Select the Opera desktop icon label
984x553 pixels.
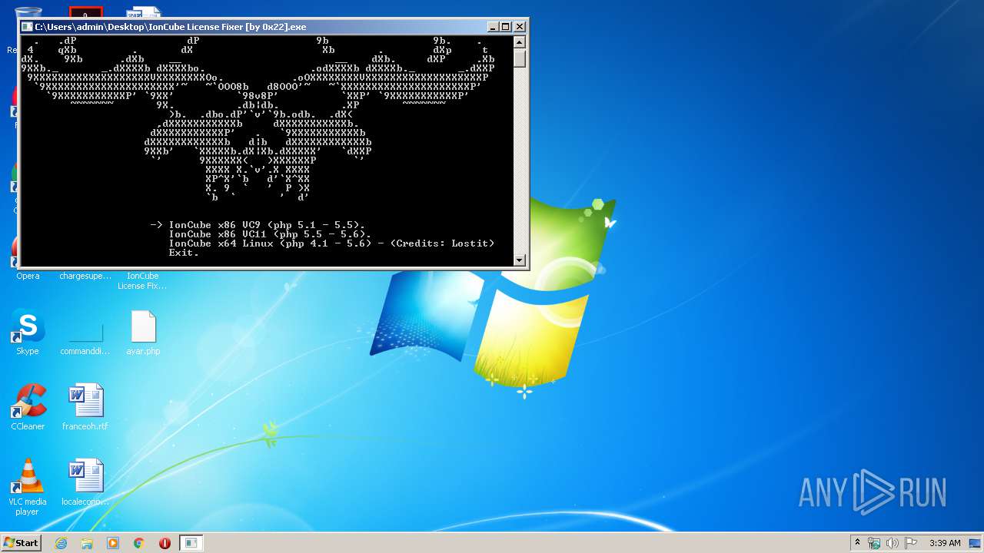coord(28,276)
